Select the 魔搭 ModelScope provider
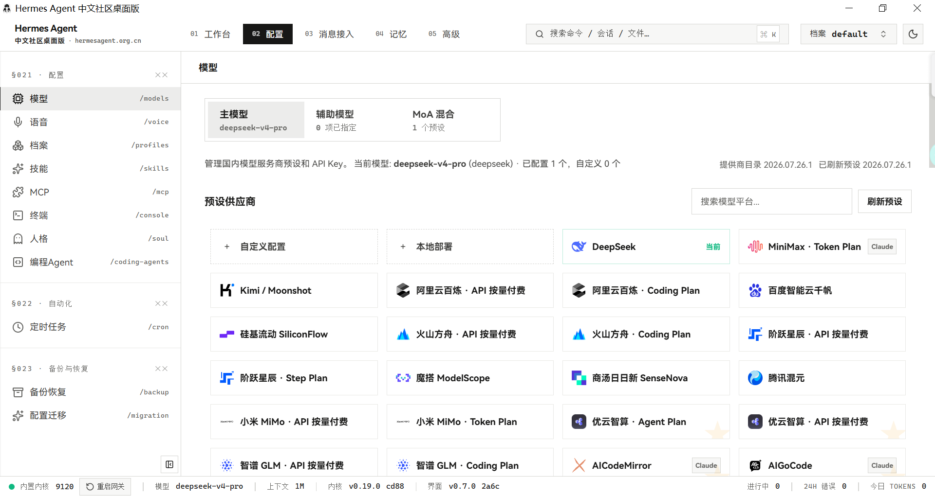This screenshot has width=935, height=496. point(470,378)
